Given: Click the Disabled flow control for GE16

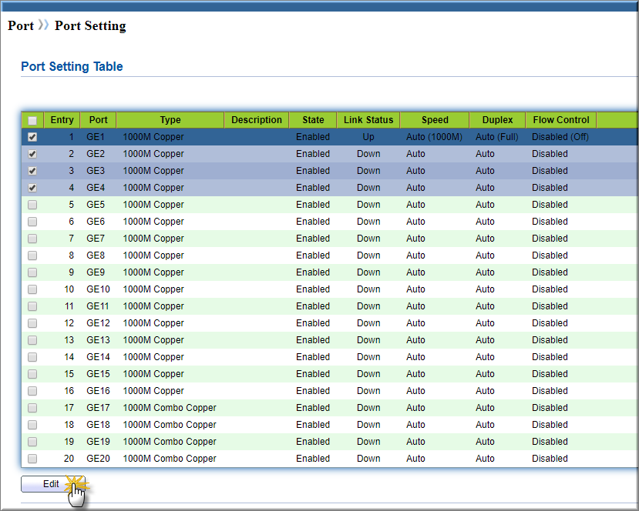Looking at the screenshot, I should [x=550, y=391].
